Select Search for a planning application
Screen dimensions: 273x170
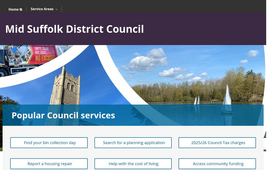point(133,143)
